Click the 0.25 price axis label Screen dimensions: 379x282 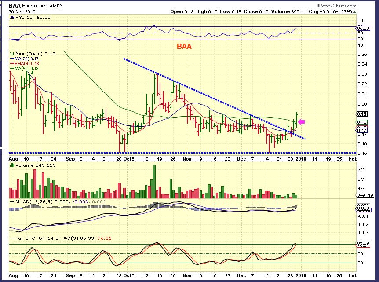362,54
